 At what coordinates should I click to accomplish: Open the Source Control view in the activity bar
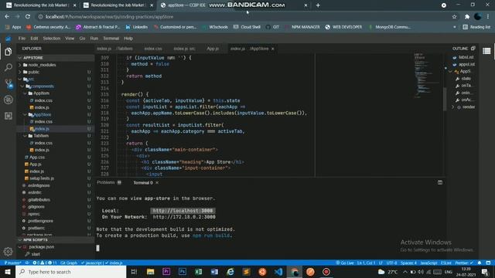[9, 83]
